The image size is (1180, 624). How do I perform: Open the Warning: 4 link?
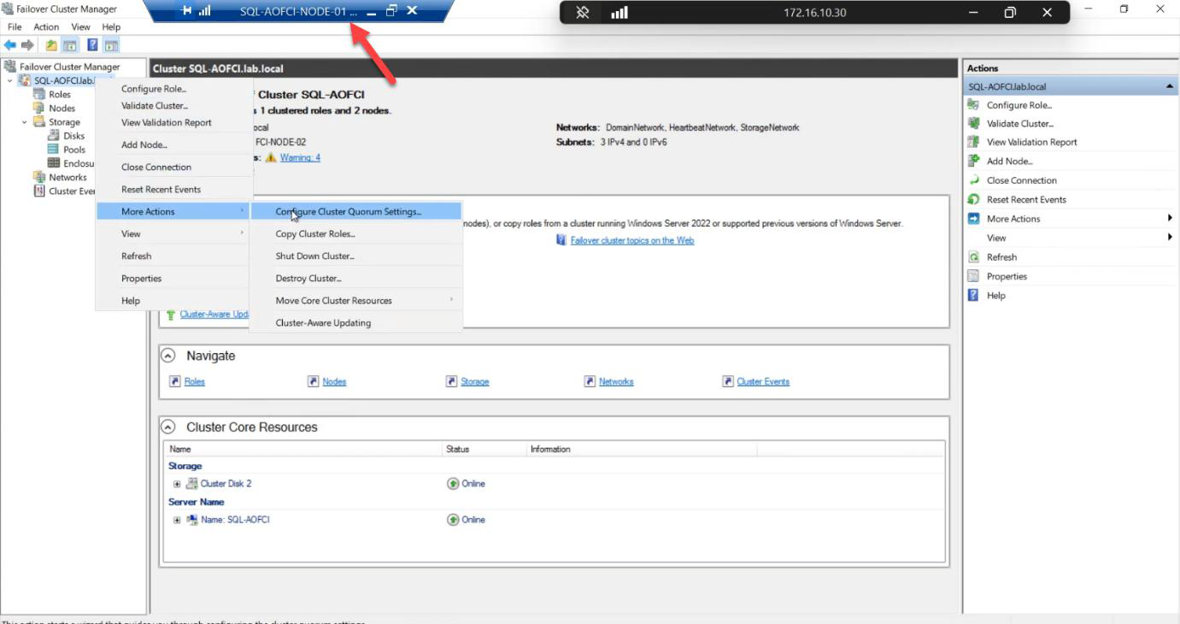[x=300, y=157]
